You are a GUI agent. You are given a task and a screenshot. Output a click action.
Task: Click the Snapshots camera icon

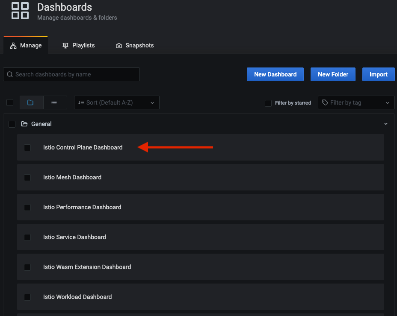click(119, 46)
